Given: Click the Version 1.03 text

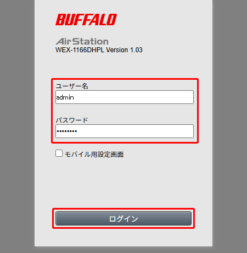Looking at the screenshot, I should tap(124, 50).
